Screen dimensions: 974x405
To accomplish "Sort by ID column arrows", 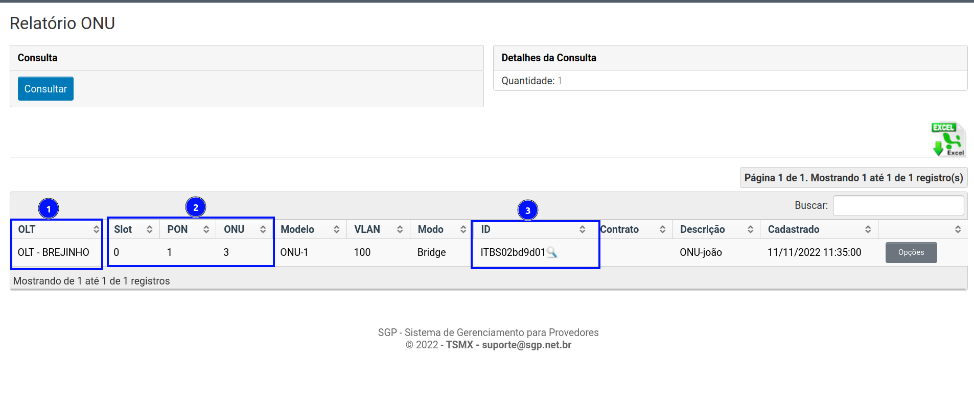I will (x=582, y=230).
